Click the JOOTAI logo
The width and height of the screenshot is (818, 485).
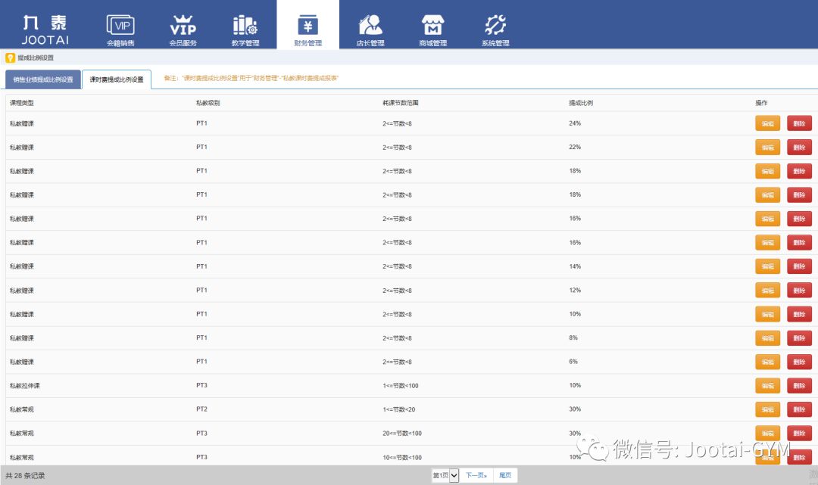coord(45,30)
